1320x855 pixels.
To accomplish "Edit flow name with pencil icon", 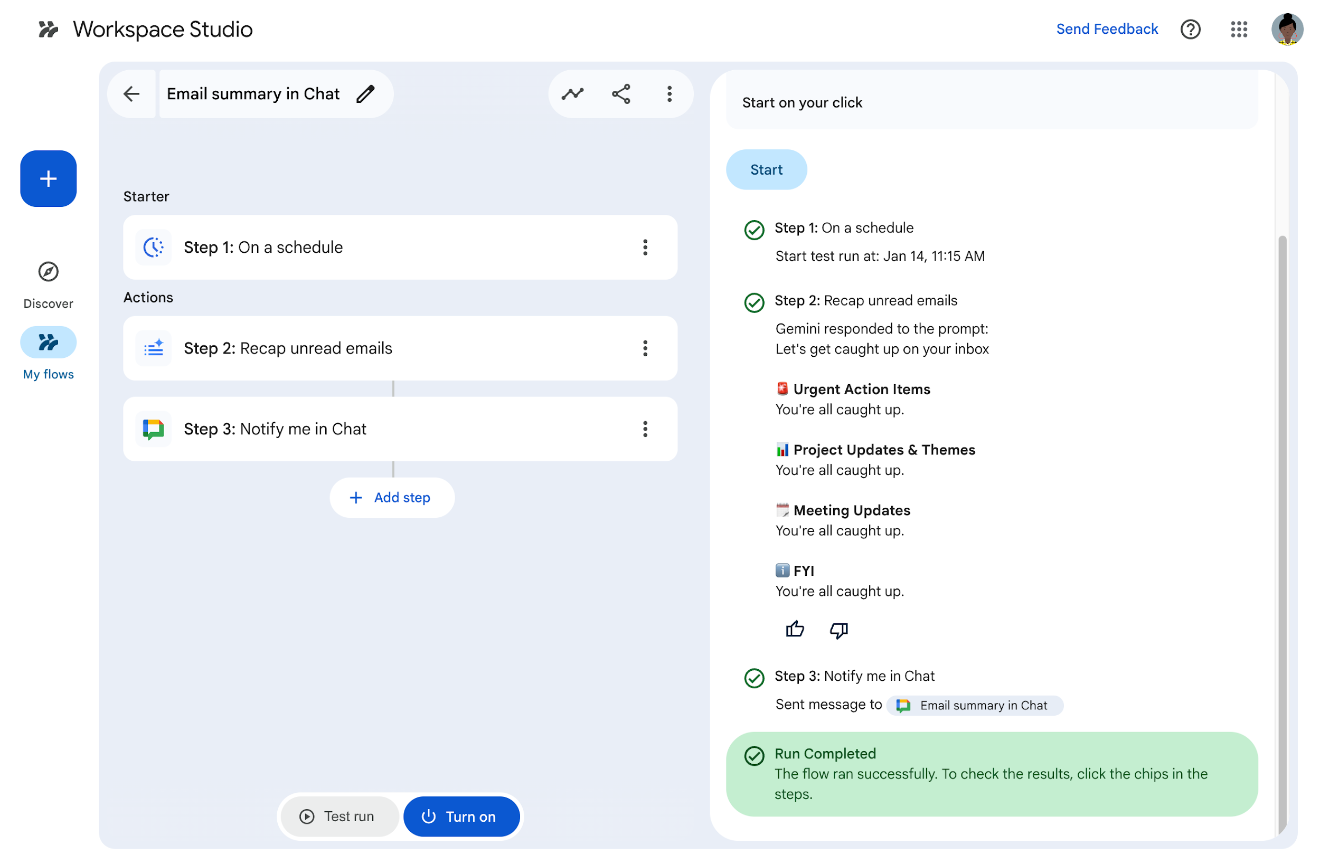I will (x=365, y=94).
